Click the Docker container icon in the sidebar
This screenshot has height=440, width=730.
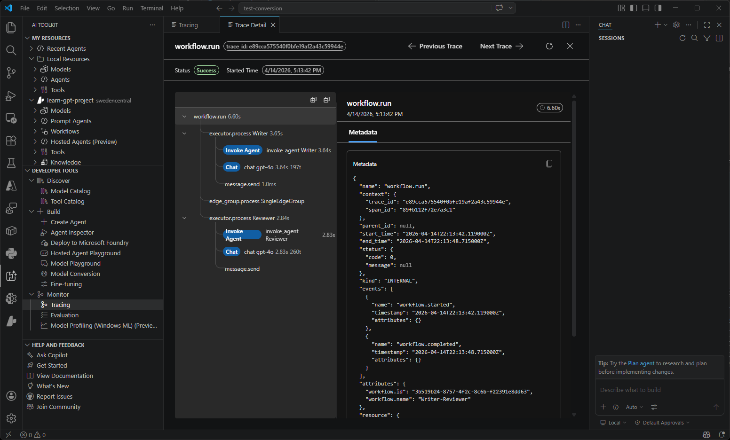11,231
